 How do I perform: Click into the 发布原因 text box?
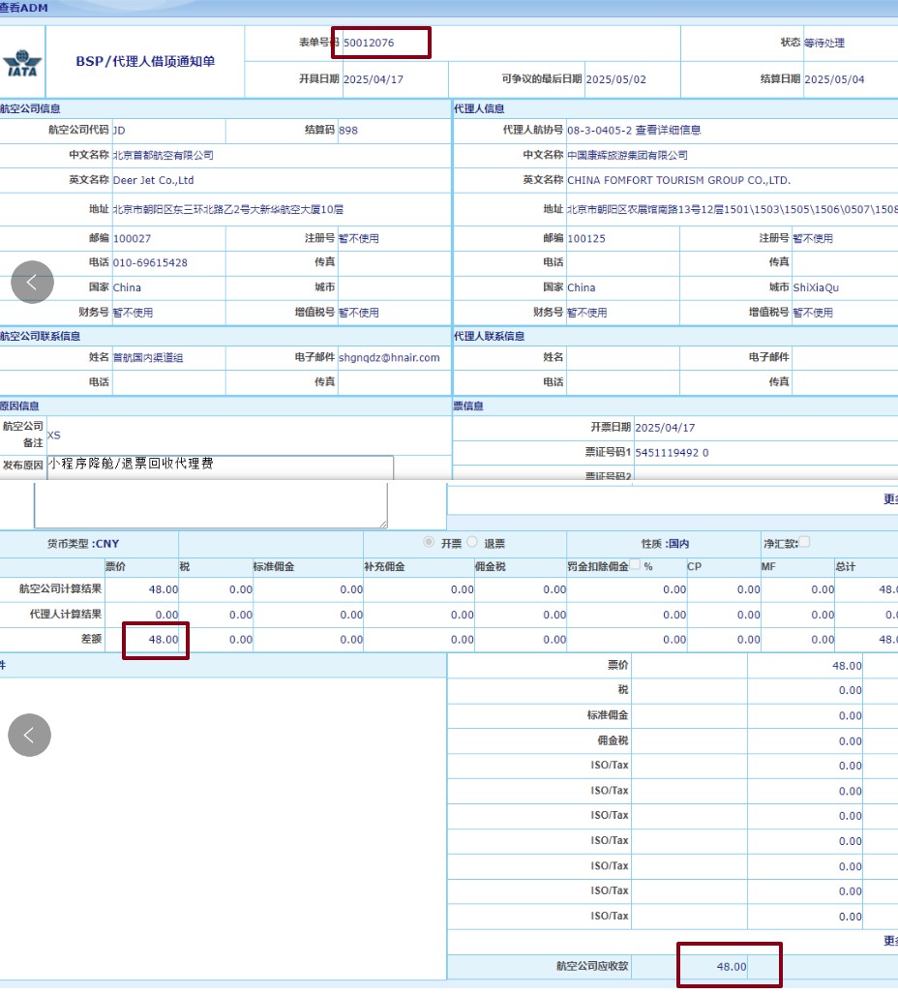(x=220, y=467)
